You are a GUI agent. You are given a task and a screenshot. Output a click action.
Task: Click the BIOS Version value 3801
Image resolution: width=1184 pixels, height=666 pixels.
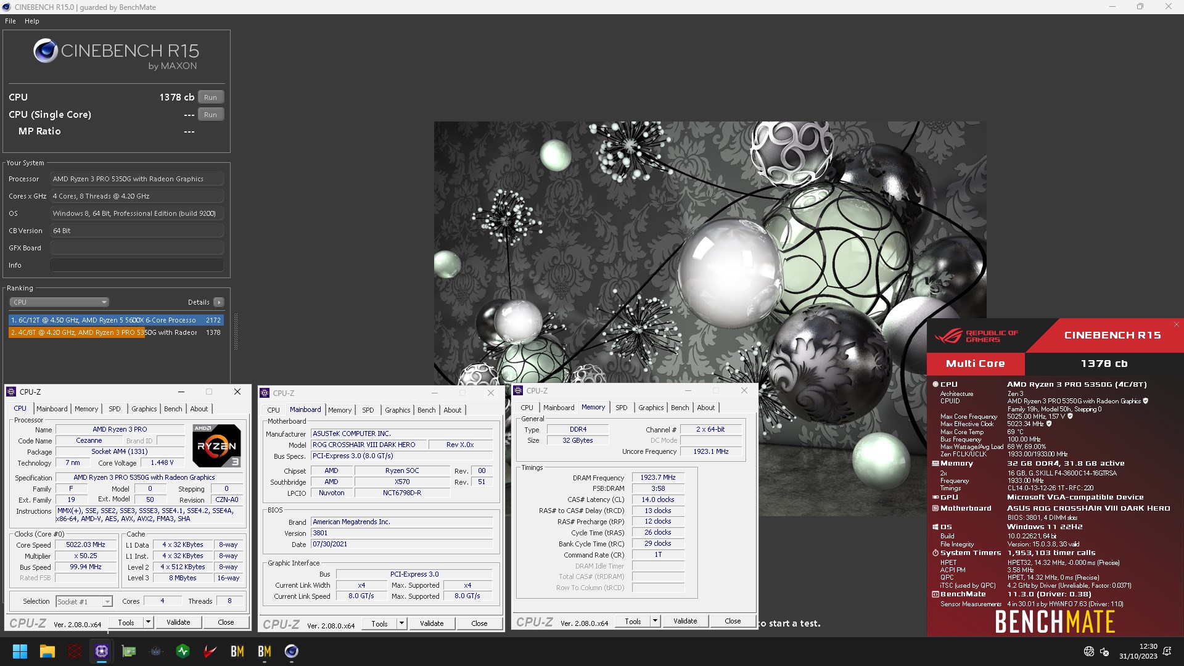(x=402, y=533)
